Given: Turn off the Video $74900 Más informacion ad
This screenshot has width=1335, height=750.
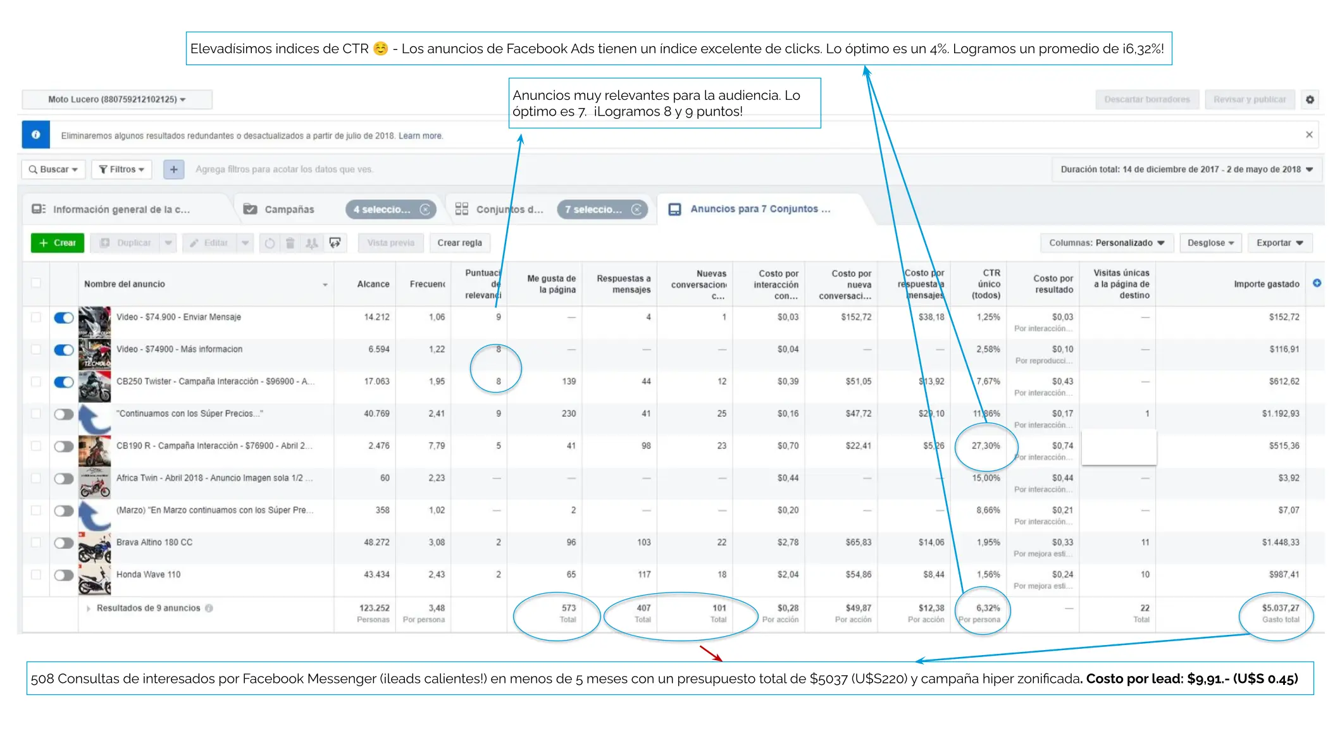Looking at the screenshot, I should [64, 350].
